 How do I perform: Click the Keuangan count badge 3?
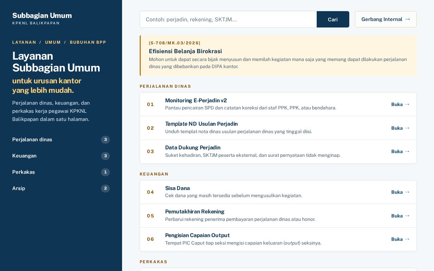(105, 156)
